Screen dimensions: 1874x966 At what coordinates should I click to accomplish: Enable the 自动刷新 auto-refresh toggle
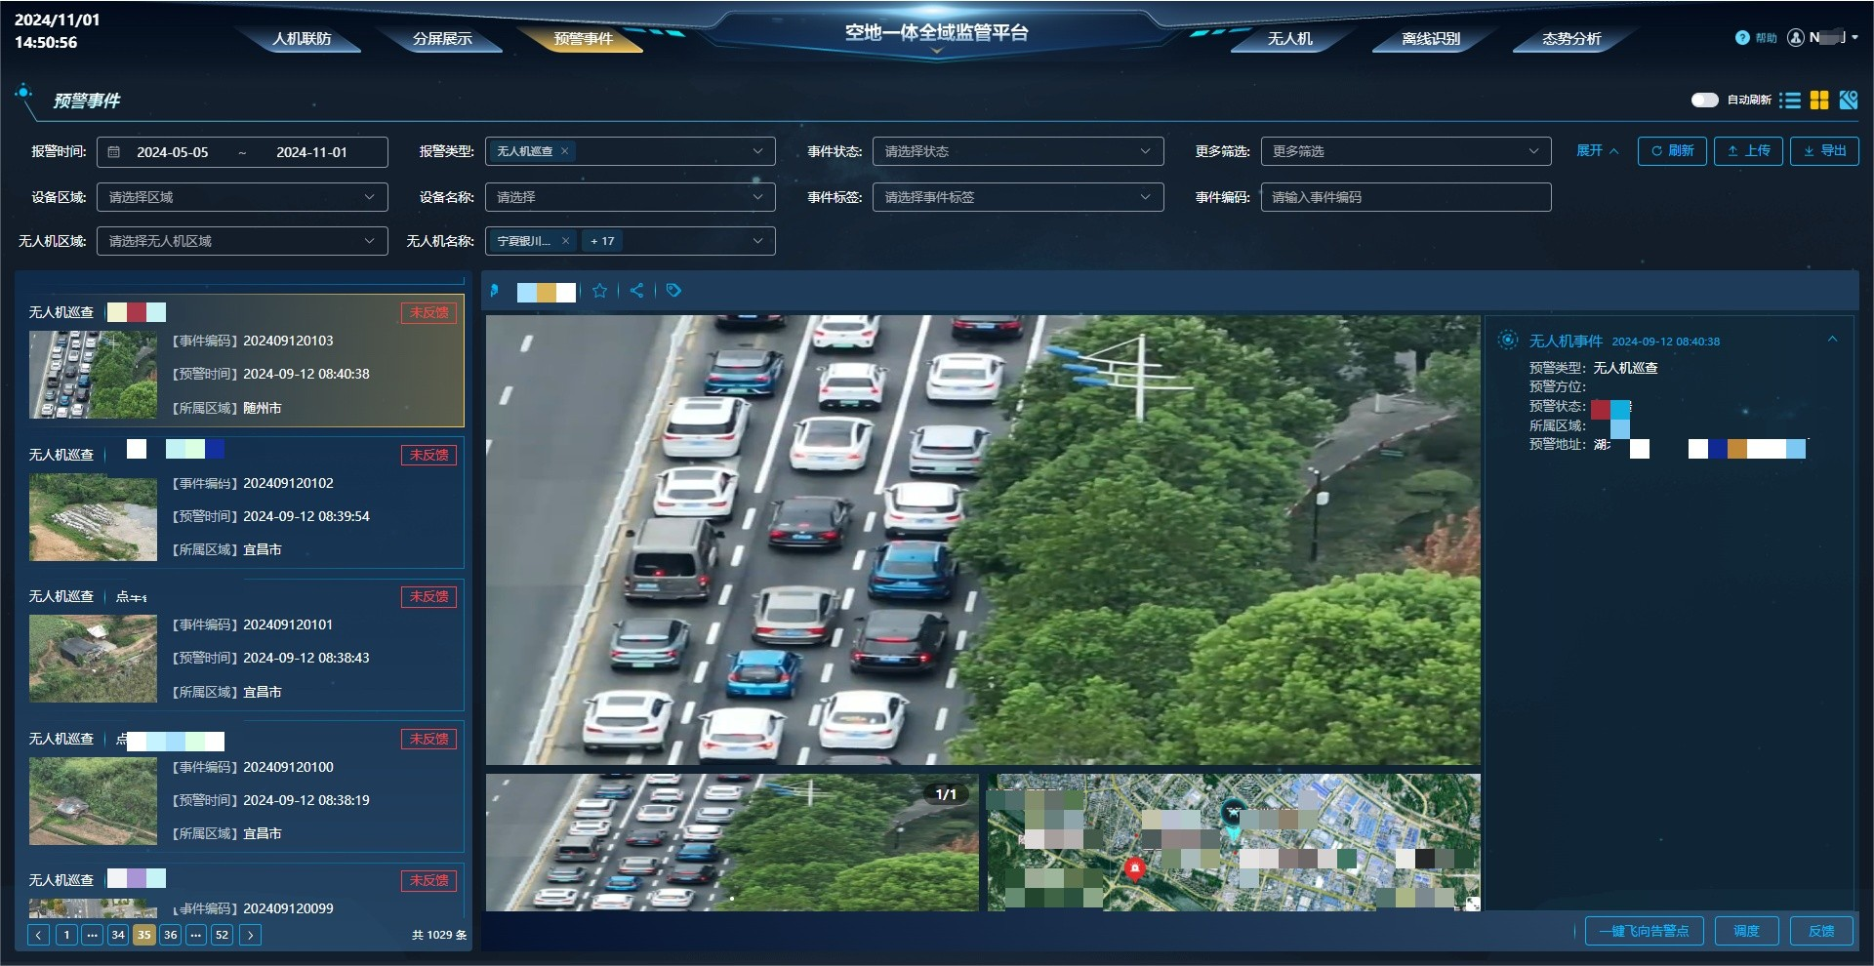click(1704, 100)
